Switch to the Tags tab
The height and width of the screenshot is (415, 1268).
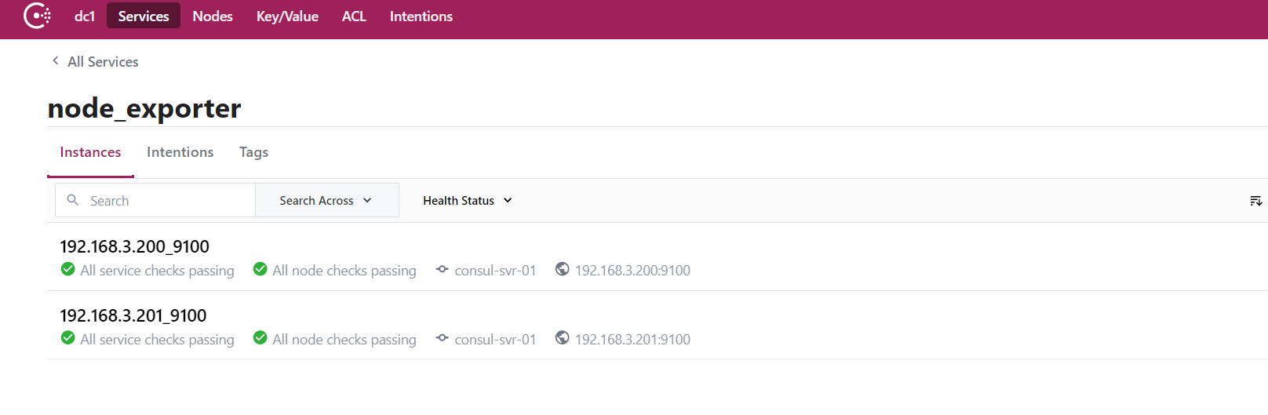pos(253,152)
